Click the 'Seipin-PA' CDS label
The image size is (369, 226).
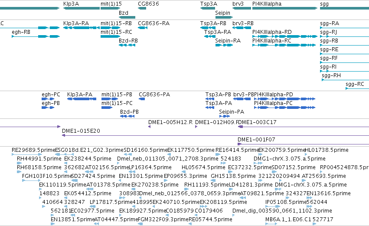[x=232, y=112]
